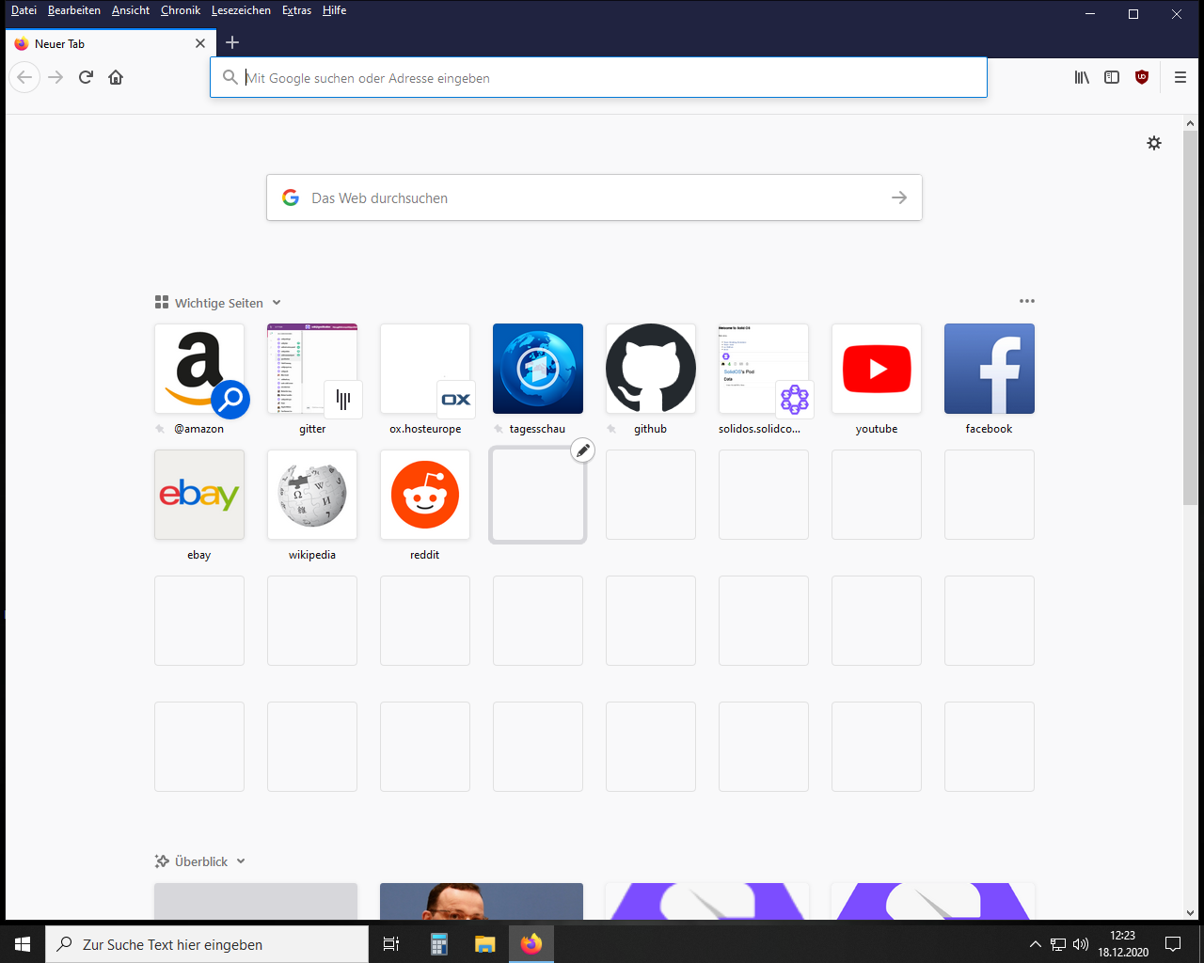Open the home page icon
The image size is (1204, 963).
pos(116,77)
